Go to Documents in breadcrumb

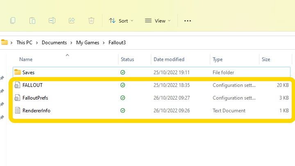[54, 43]
